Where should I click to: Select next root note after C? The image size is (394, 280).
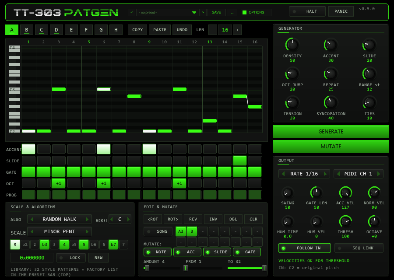click(x=128, y=219)
